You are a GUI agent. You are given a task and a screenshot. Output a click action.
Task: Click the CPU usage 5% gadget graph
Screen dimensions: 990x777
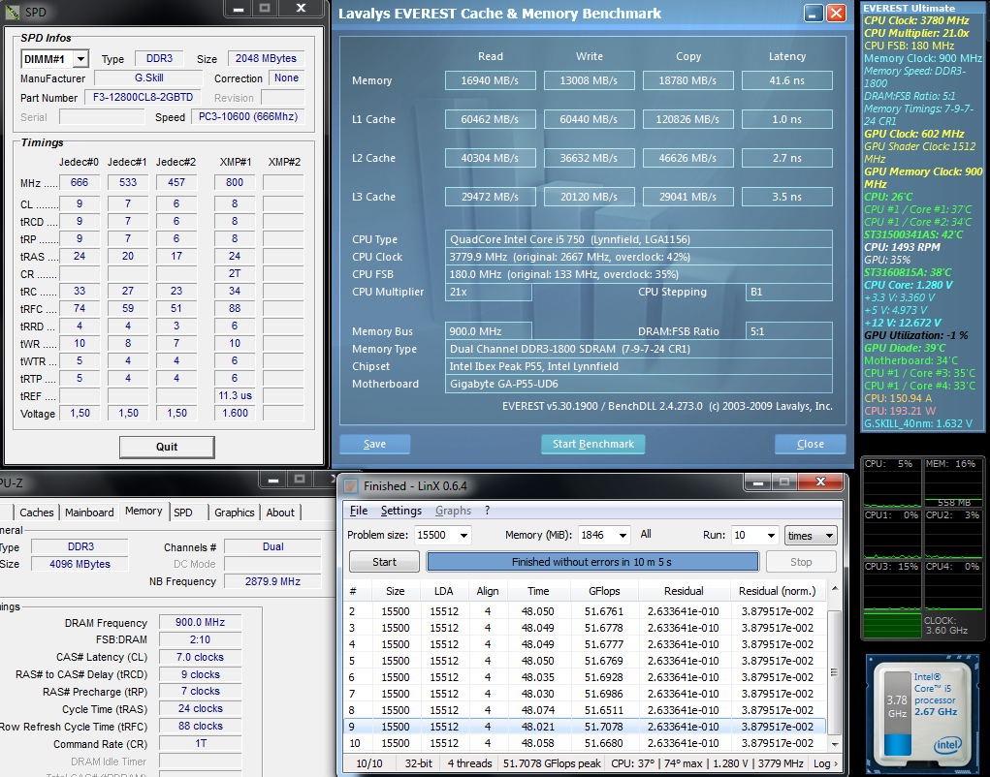(x=892, y=482)
